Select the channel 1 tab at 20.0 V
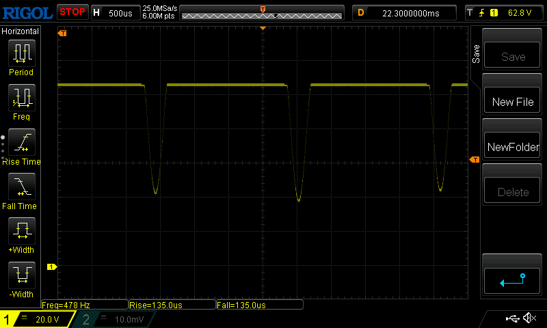This screenshot has width=547, height=328. pos(38,319)
